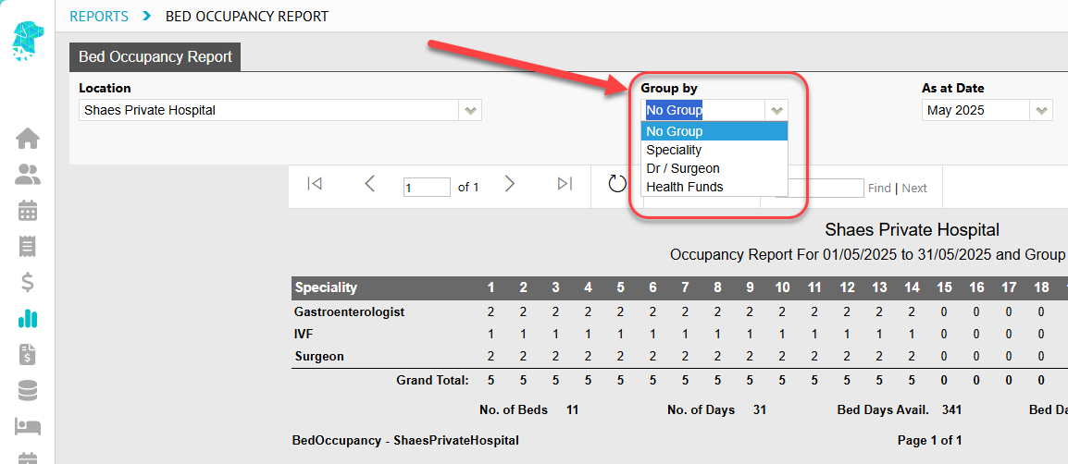This screenshot has height=464, width=1068.
Task: Collapse the Group by dropdown arrow
Action: point(777,110)
